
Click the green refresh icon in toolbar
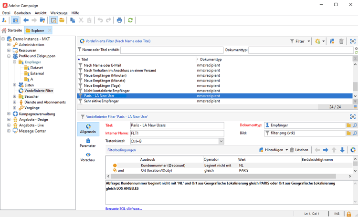coord(130,21)
